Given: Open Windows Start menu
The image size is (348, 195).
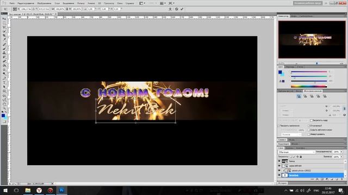Looking at the screenshot, I should [5, 190].
